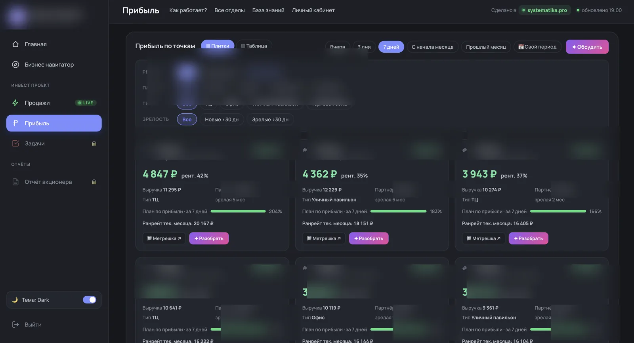Select the Продажи lightning icon
The image size is (634, 343).
[15, 103]
